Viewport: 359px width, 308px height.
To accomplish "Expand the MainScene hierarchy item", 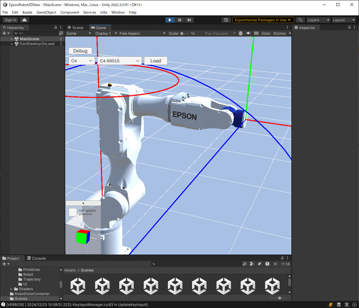I will click(12, 39).
